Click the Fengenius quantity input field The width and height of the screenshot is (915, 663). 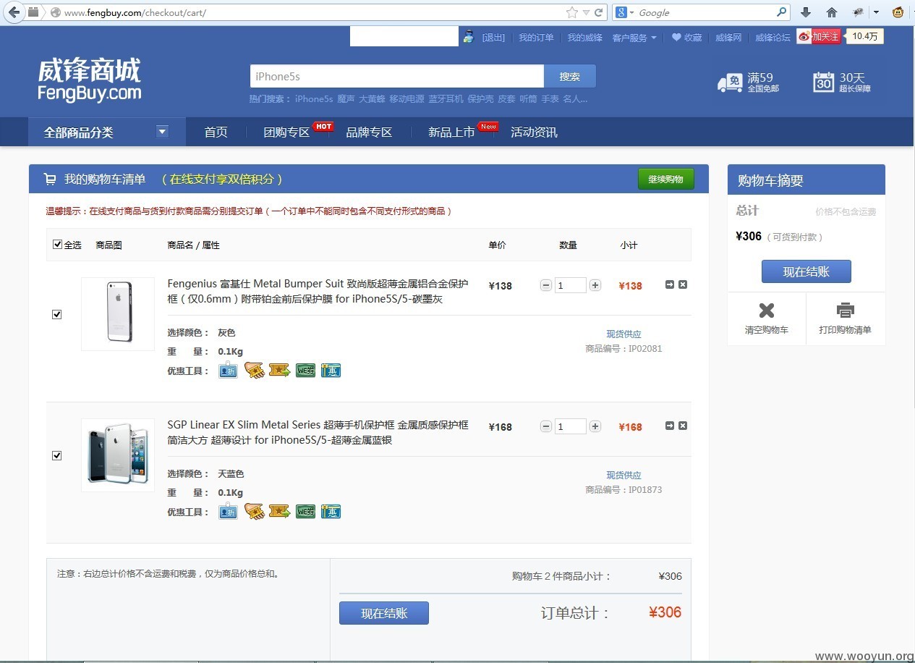click(571, 285)
